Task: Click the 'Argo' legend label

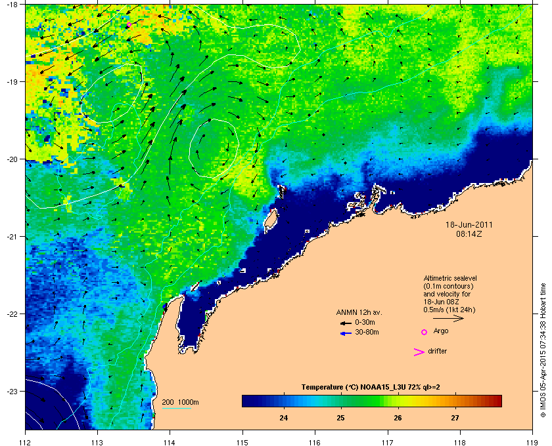Action: click(x=441, y=331)
